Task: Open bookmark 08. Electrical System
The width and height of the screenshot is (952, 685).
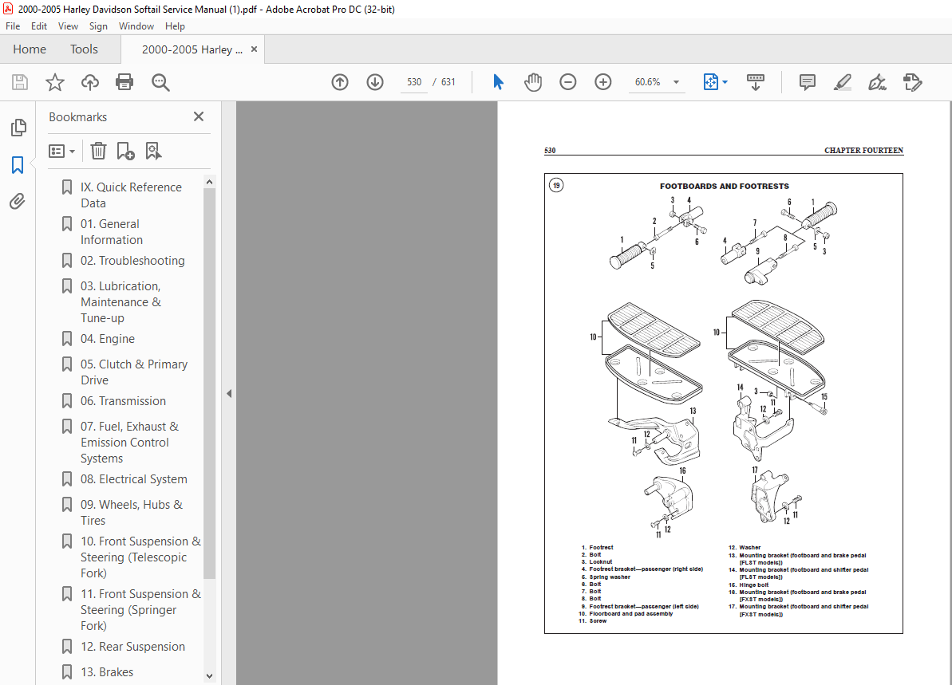Action: coord(133,479)
